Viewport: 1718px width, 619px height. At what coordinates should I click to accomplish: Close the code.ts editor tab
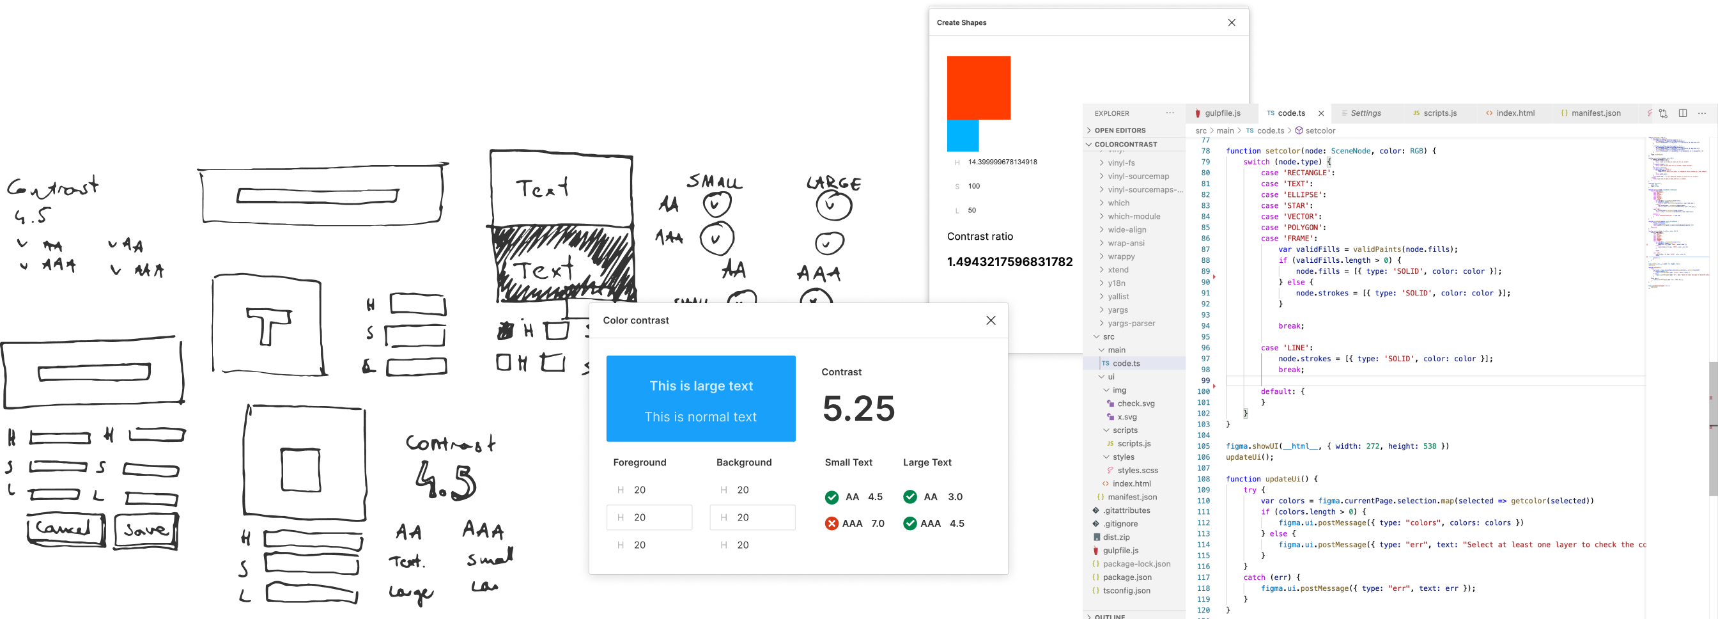pos(1321,113)
